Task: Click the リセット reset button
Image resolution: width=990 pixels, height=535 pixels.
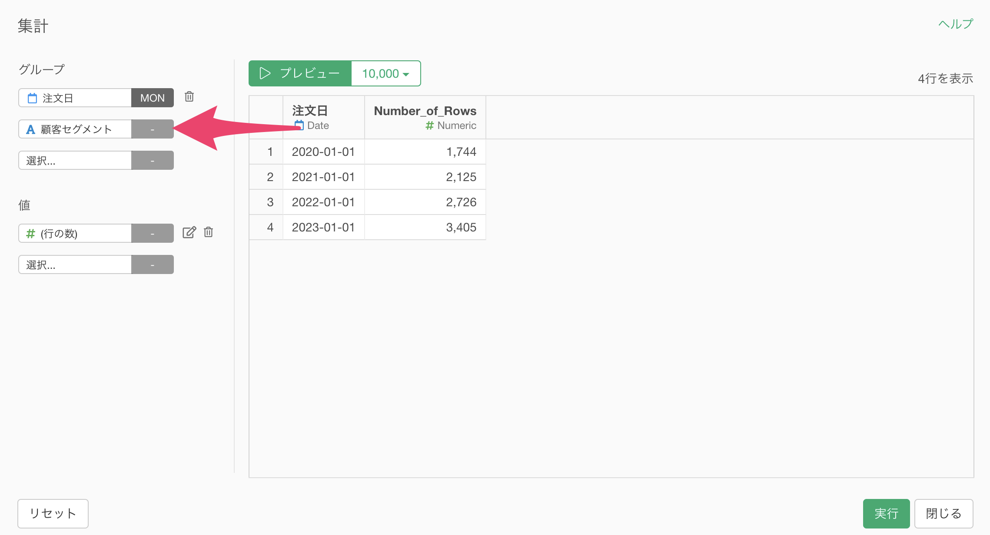Action: 53,513
